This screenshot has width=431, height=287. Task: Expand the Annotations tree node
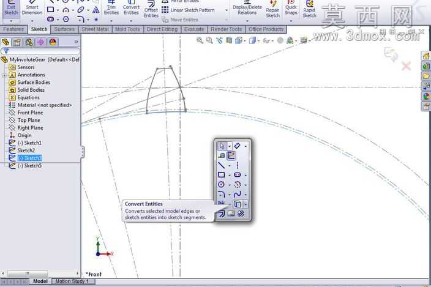pos(4,75)
